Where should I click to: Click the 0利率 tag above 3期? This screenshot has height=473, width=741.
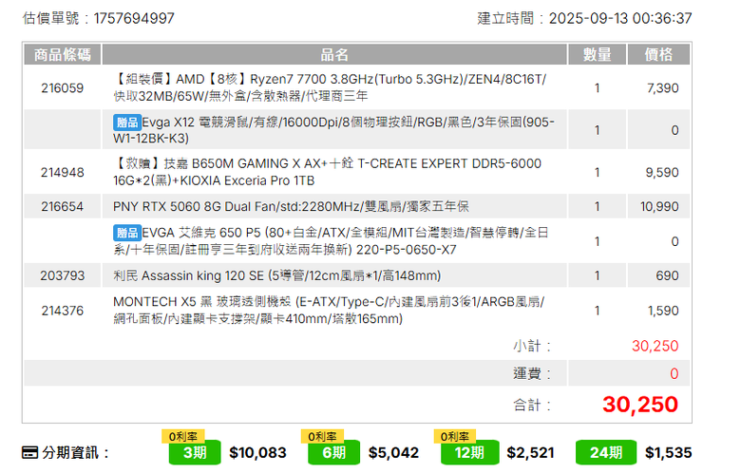pyautogui.click(x=183, y=436)
